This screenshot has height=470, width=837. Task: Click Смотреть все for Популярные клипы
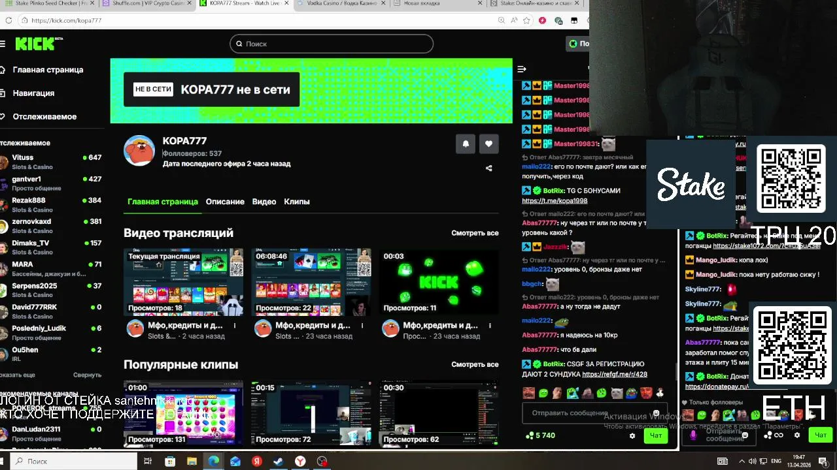475,364
